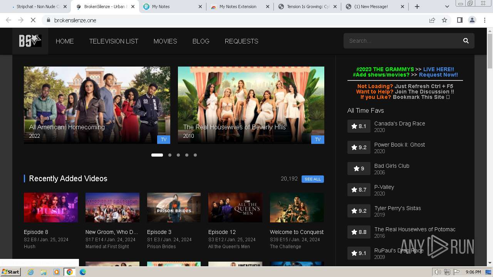Open File Explorer from the taskbar
Image resolution: width=493 pixels, height=277 pixels.
[44, 272]
